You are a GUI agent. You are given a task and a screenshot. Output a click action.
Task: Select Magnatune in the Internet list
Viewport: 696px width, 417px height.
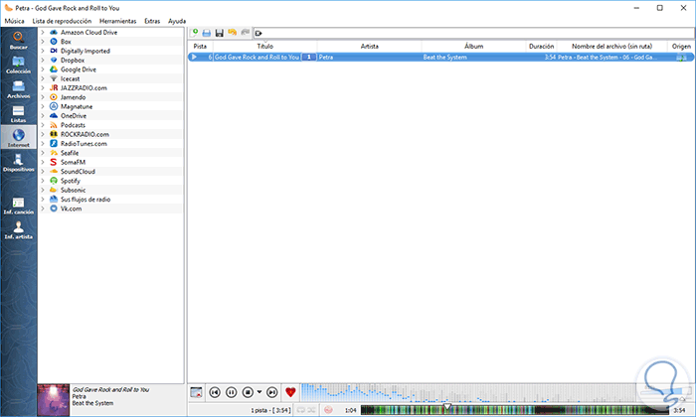(x=77, y=107)
